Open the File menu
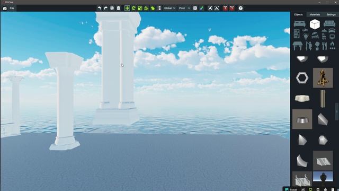Viewport: 339px width, 191px height. 12,8
